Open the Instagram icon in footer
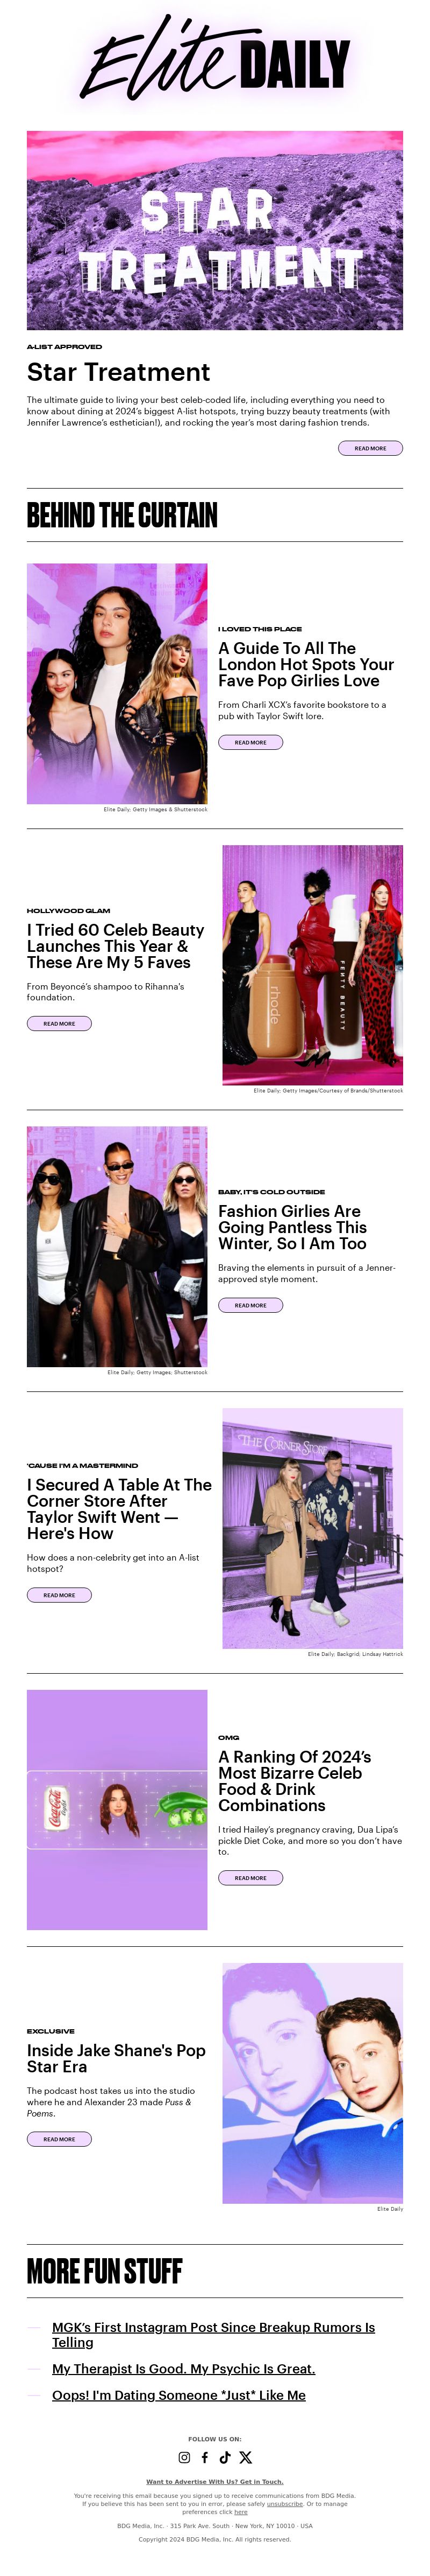430x2576 pixels. pyautogui.click(x=184, y=2458)
